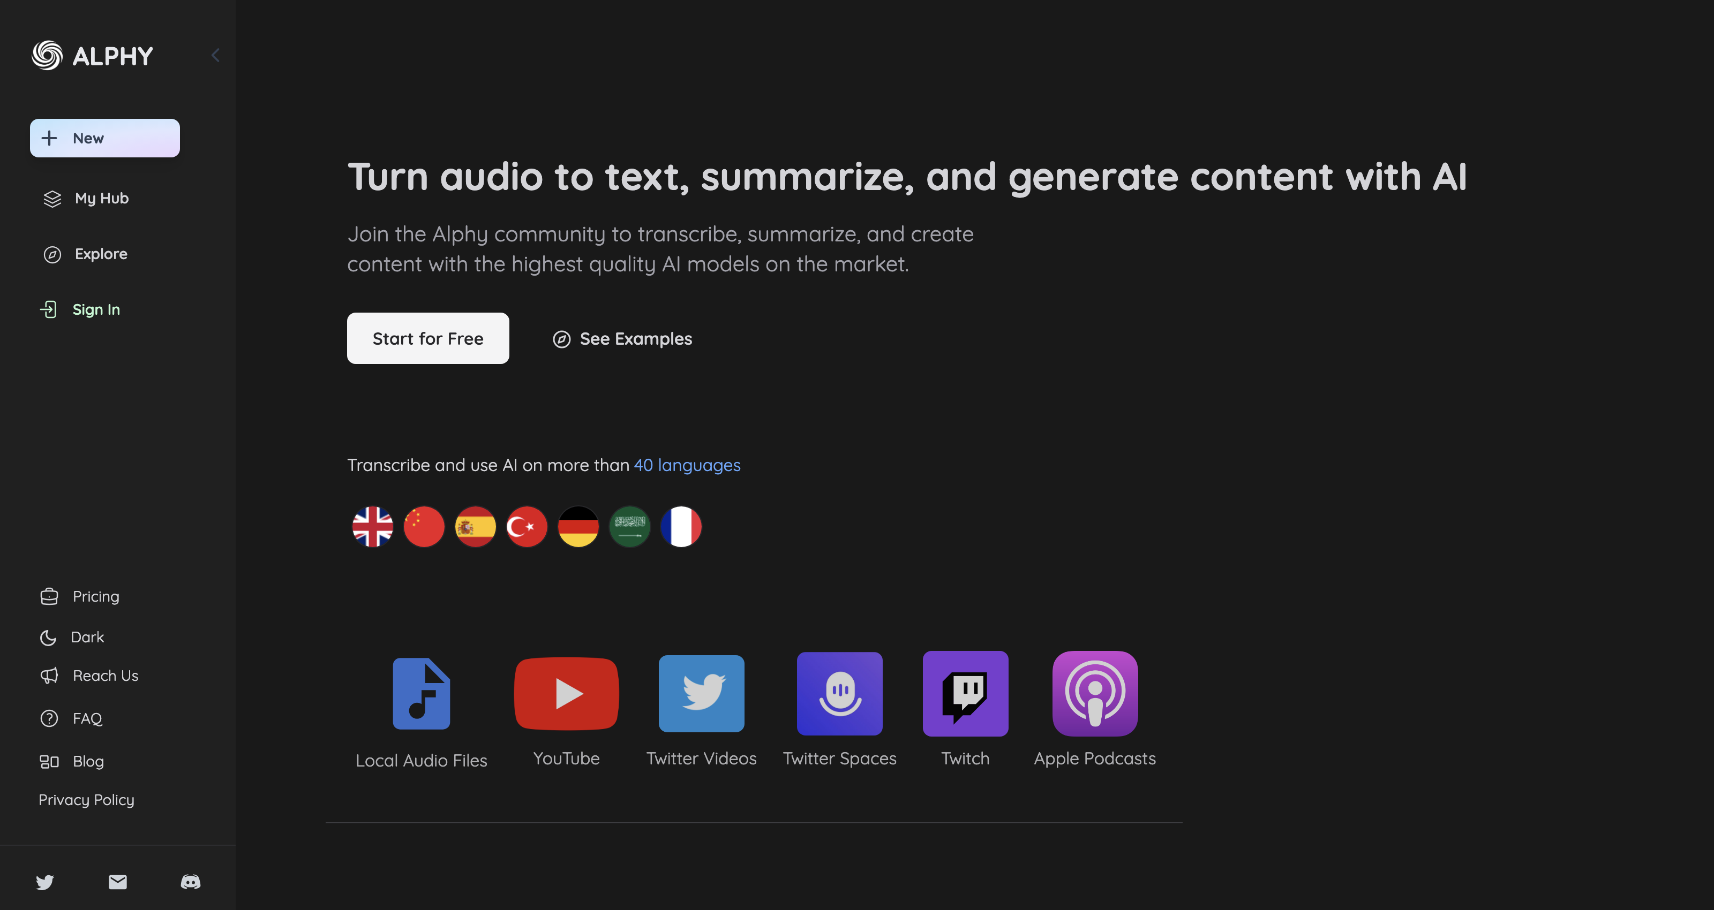1714x910 pixels.
Task: Click the Apple Podcasts label
Action: [1095, 759]
